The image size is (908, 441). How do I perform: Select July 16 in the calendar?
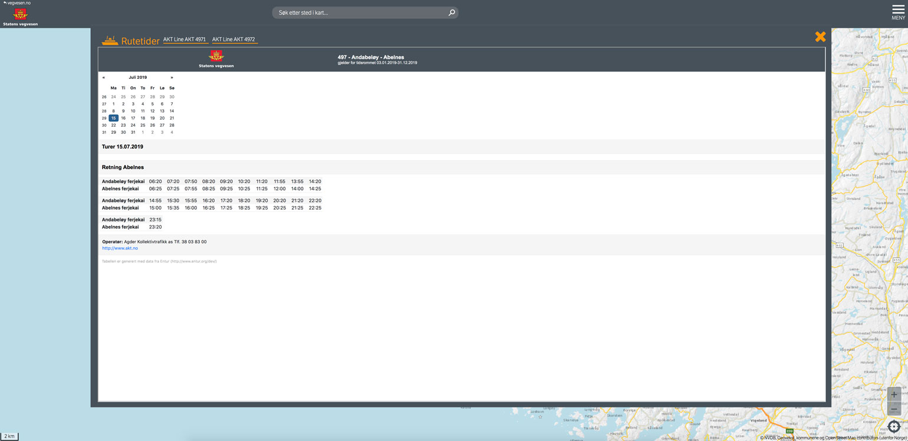[x=123, y=118]
